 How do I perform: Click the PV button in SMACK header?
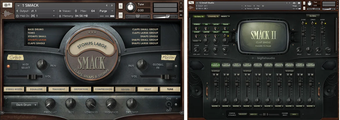tap(181, 15)
